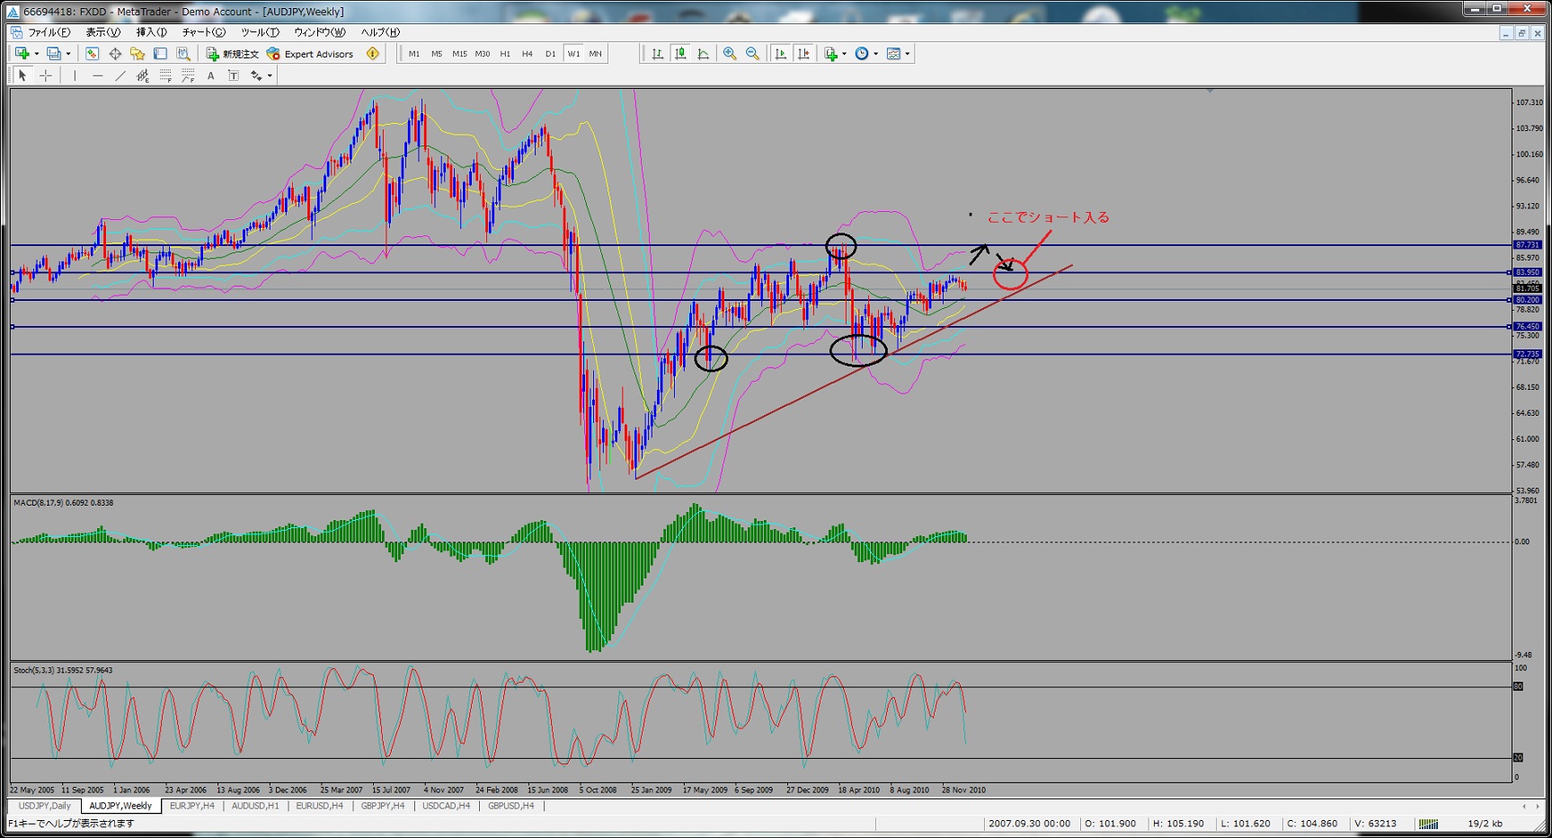Select the text label tool
1552x838 pixels.
(x=210, y=75)
